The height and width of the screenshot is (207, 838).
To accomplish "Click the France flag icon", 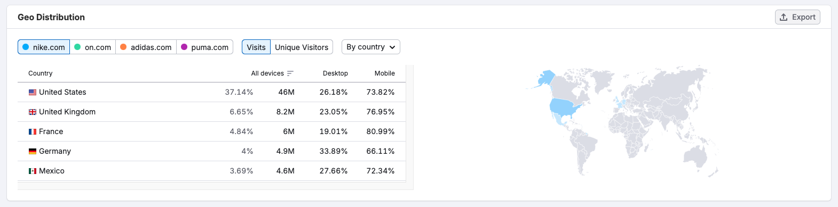I will click(x=33, y=131).
